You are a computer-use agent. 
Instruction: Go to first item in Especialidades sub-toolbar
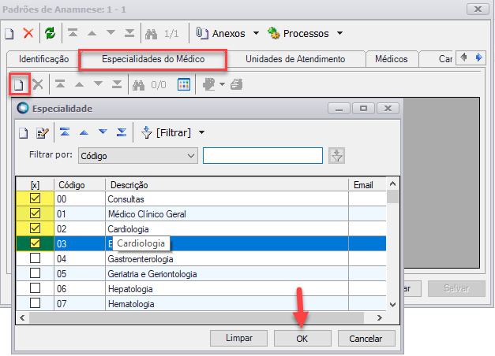(60, 84)
